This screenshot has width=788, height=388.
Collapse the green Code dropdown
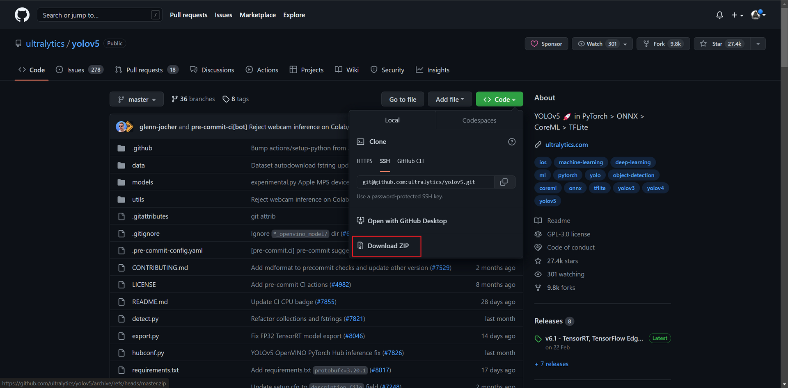pos(499,99)
